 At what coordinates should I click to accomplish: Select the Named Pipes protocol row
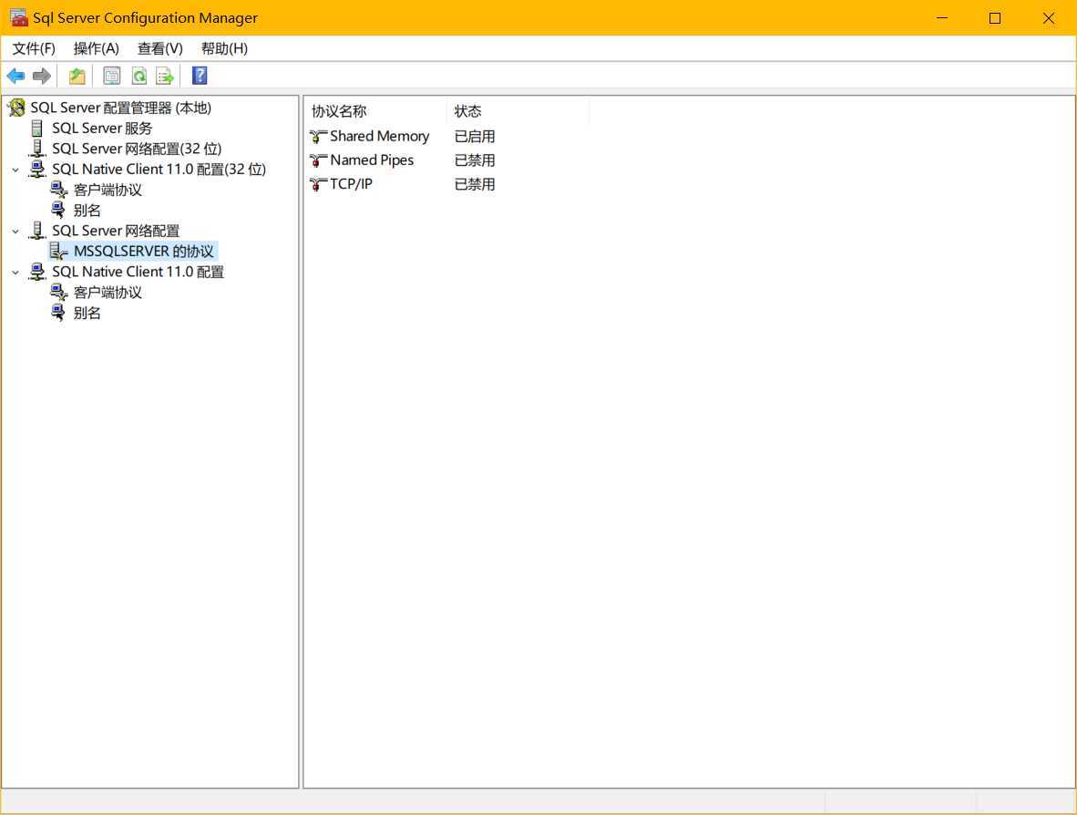pos(372,160)
